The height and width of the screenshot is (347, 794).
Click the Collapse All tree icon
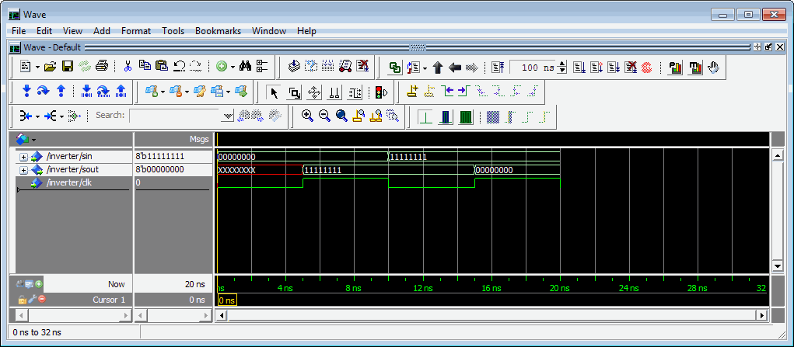click(262, 66)
